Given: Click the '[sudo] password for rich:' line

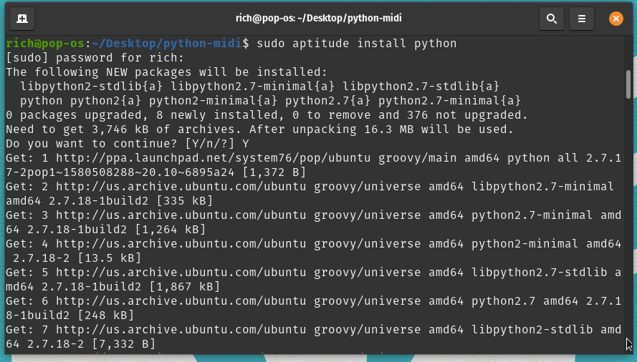Looking at the screenshot, I should 95,58.
